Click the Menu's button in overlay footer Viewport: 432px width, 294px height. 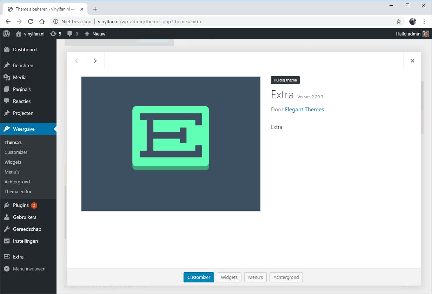coord(255,277)
